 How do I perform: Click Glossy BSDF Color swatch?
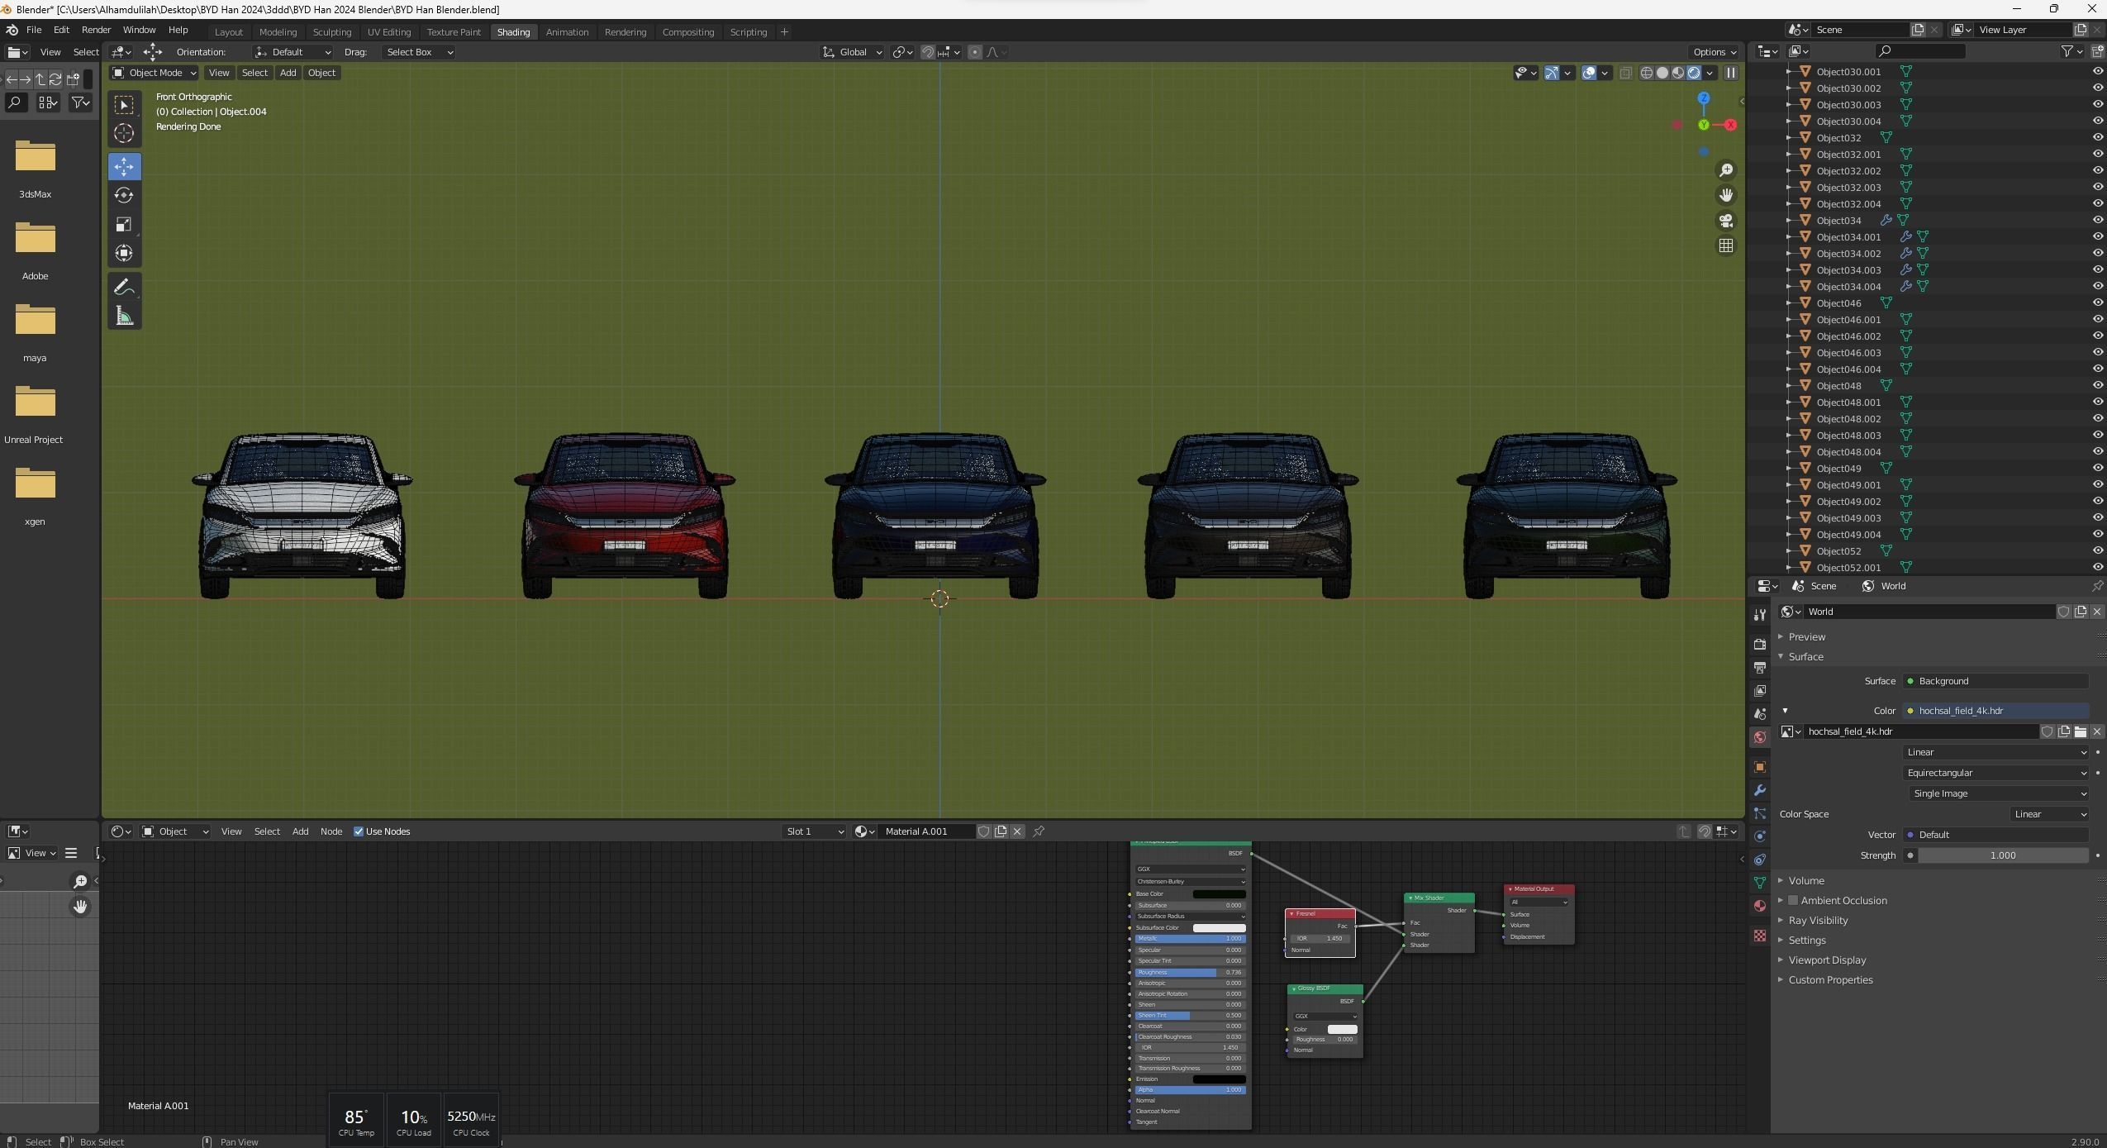coord(1342,1029)
